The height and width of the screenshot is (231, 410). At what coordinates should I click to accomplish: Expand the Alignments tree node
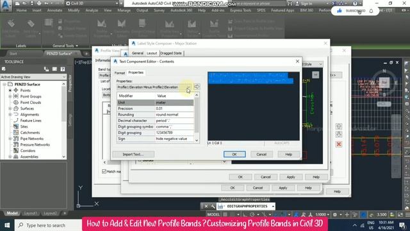coord(10,114)
